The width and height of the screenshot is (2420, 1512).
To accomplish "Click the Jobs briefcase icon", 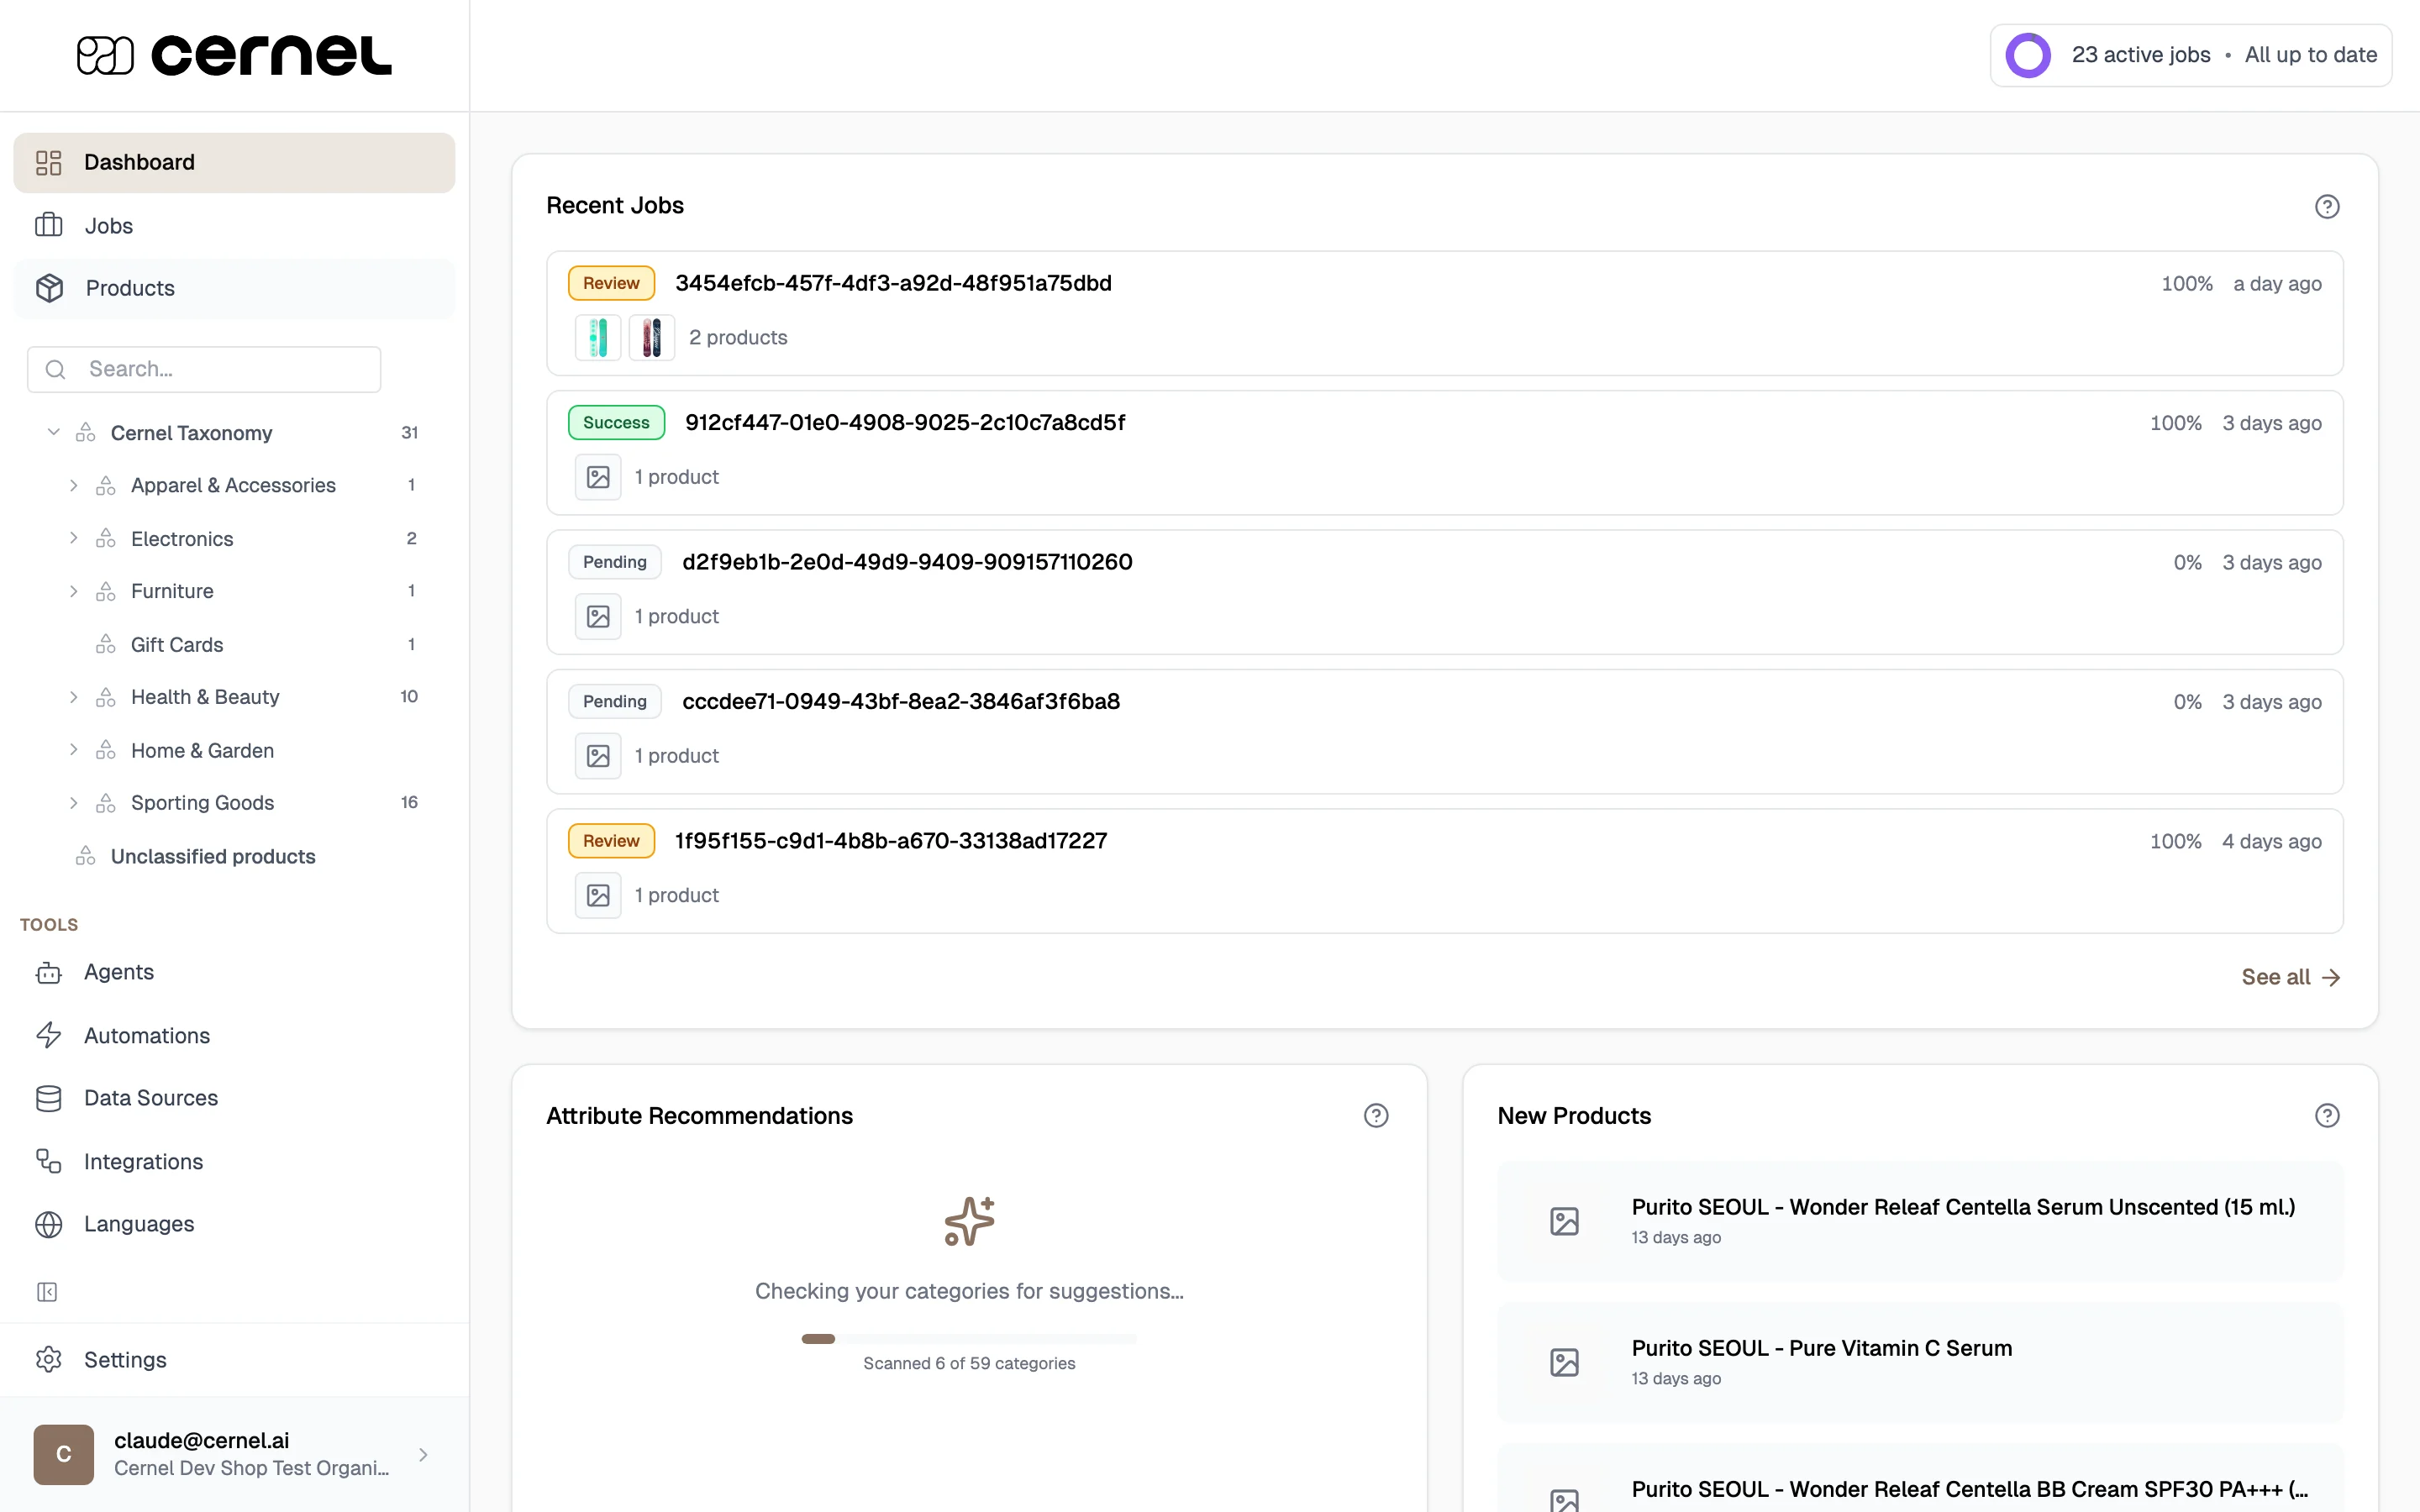I will (x=49, y=225).
